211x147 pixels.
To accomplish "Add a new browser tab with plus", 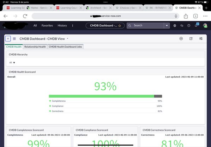I will tap(206, 8).
